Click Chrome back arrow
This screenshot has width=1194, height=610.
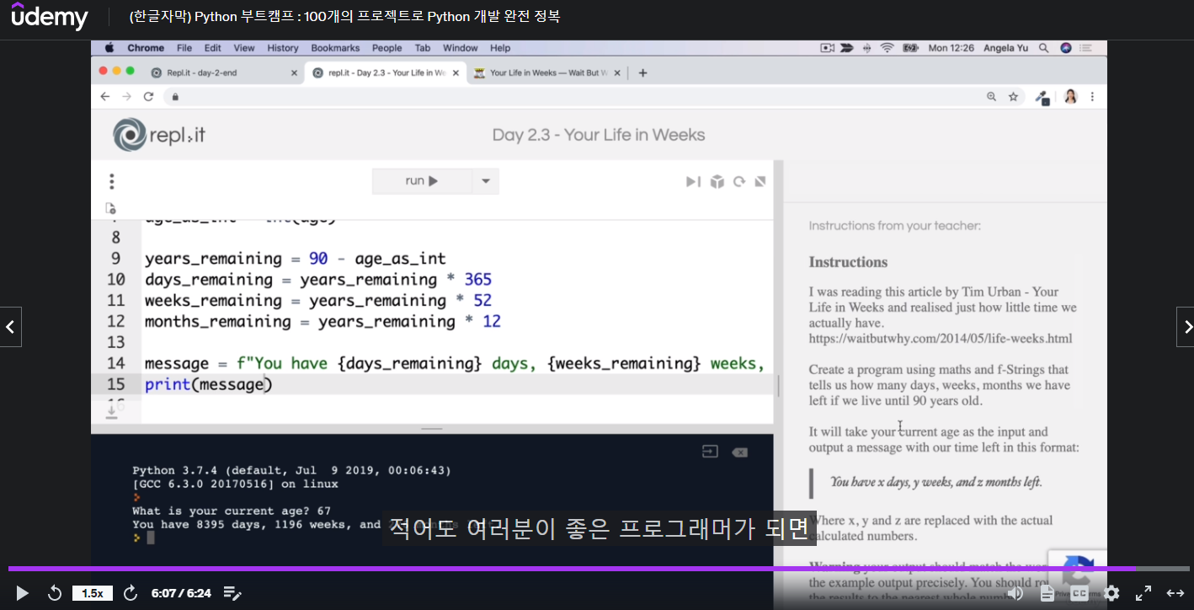coord(105,97)
